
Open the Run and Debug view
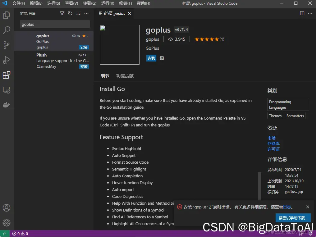(x=7, y=60)
